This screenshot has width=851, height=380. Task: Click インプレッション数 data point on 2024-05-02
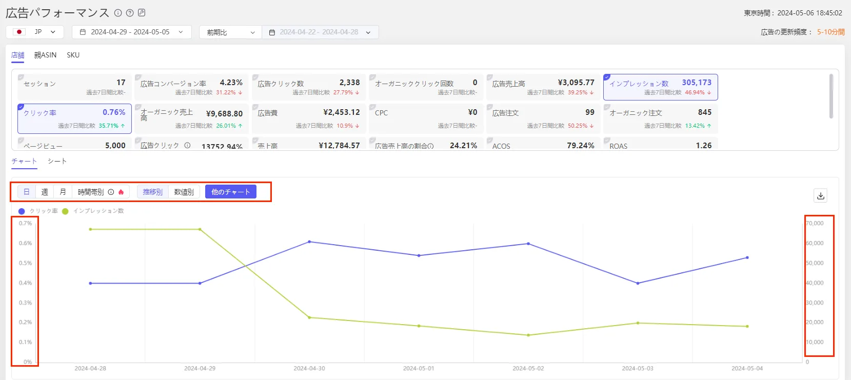click(528, 335)
